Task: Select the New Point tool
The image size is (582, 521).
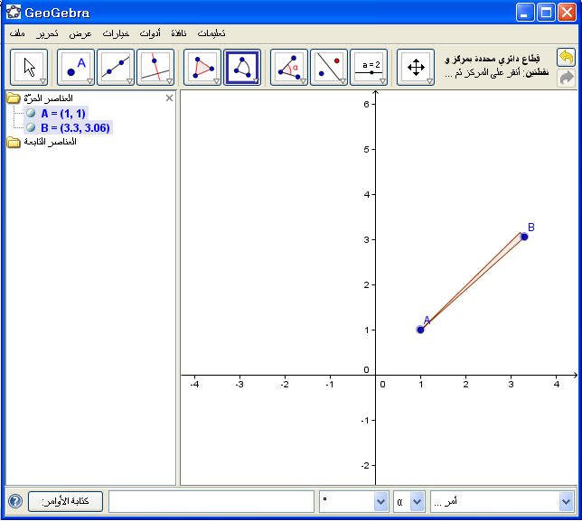Action: tap(76, 67)
